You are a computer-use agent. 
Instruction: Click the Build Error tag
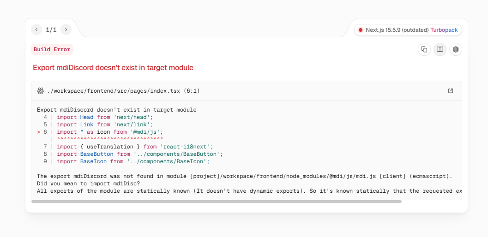(52, 49)
